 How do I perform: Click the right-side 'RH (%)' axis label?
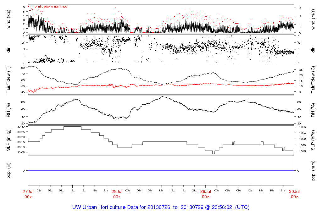(x=313, y=110)
